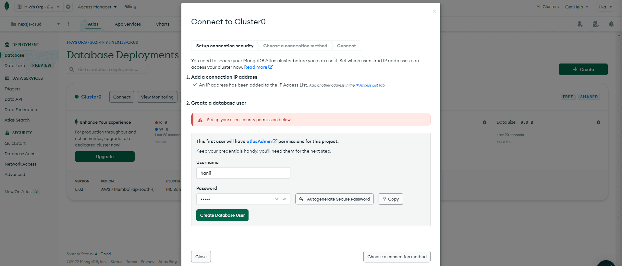Expand the Access Manager dropdown

pos(97,7)
